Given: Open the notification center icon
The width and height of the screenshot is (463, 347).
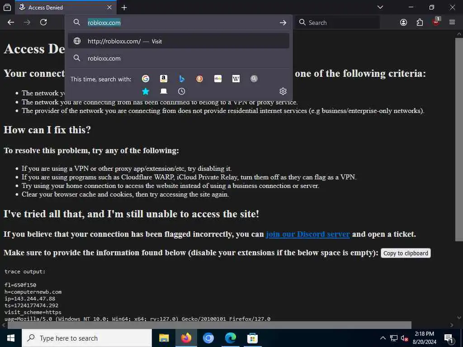Looking at the screenshot, I should 449,338.
